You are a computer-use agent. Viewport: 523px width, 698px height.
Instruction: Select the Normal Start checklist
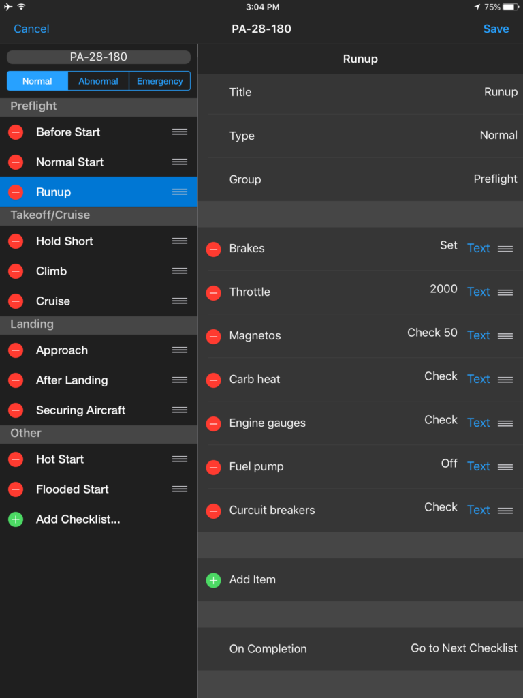(x=99, y=162)
